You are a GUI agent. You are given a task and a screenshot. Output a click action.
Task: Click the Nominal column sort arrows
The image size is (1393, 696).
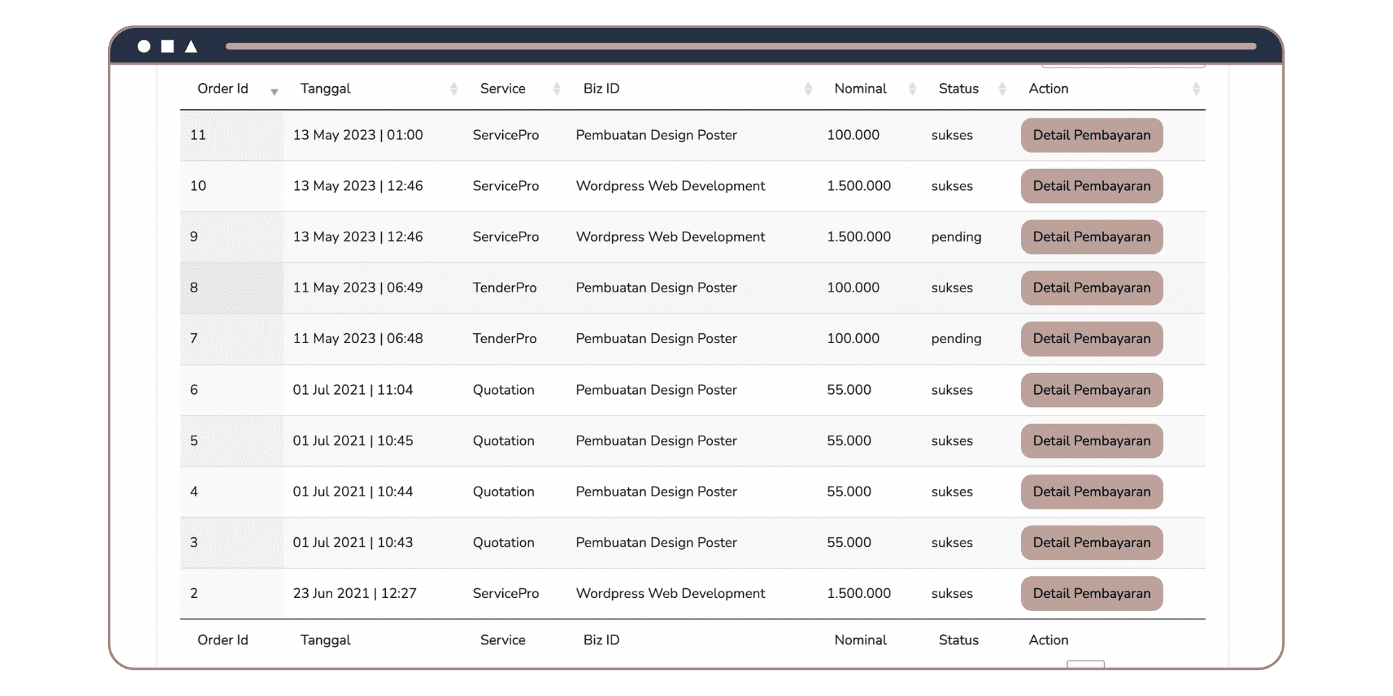[912, 89]
